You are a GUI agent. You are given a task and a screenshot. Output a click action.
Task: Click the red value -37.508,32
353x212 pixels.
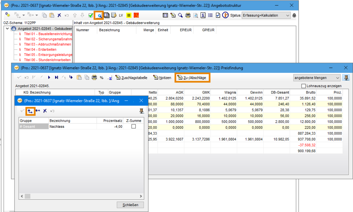click(306, 145)
